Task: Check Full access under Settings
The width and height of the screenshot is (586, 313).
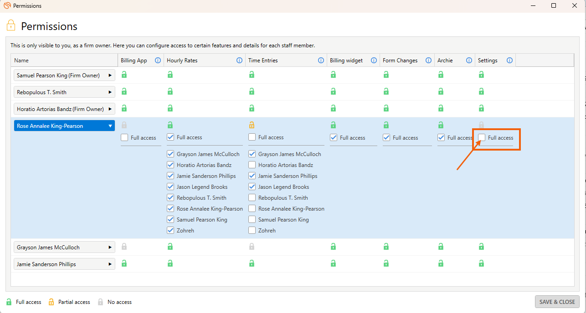Action: pyautogui.click(x=482, y=138)
